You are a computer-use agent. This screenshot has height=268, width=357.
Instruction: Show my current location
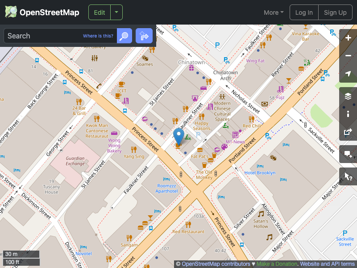point(348,74)
